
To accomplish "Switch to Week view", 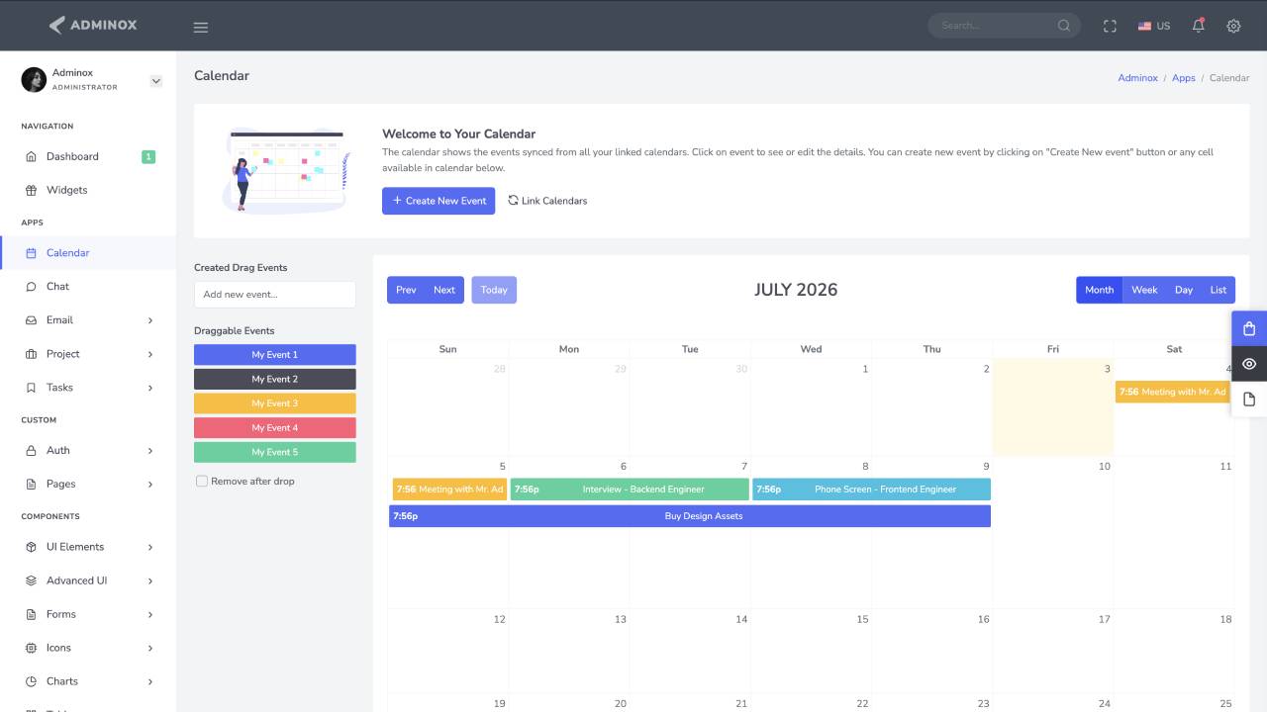I will (1144, 290).
